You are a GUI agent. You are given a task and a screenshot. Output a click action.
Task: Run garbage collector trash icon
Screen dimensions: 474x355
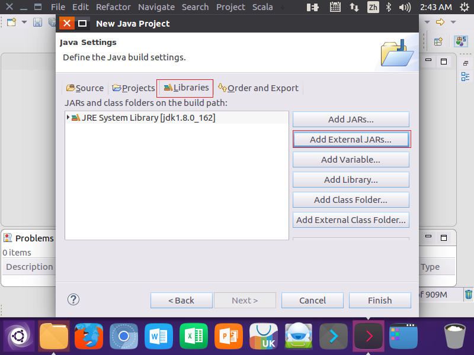(x=468, y=294)
